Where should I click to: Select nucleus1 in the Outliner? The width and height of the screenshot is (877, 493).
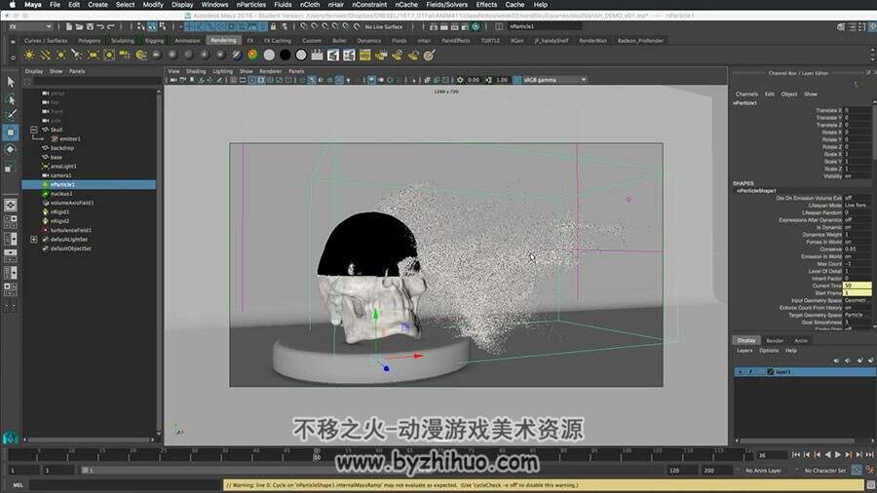[x=61, y=193]
